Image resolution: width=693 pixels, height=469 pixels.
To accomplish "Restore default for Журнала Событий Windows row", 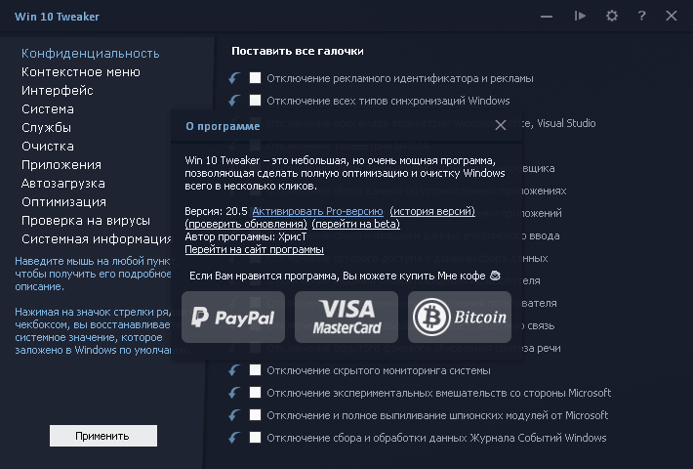I will coord(234,438).
